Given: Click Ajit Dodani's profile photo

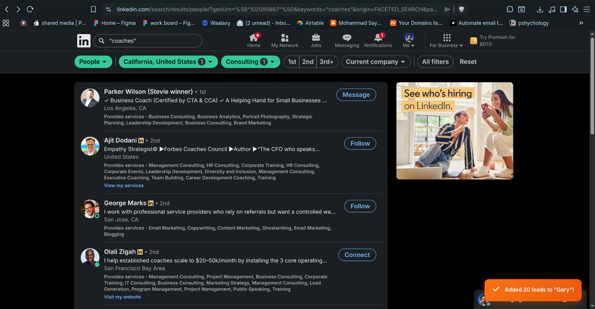Looking at the screenshot, I should pos(90,146).
